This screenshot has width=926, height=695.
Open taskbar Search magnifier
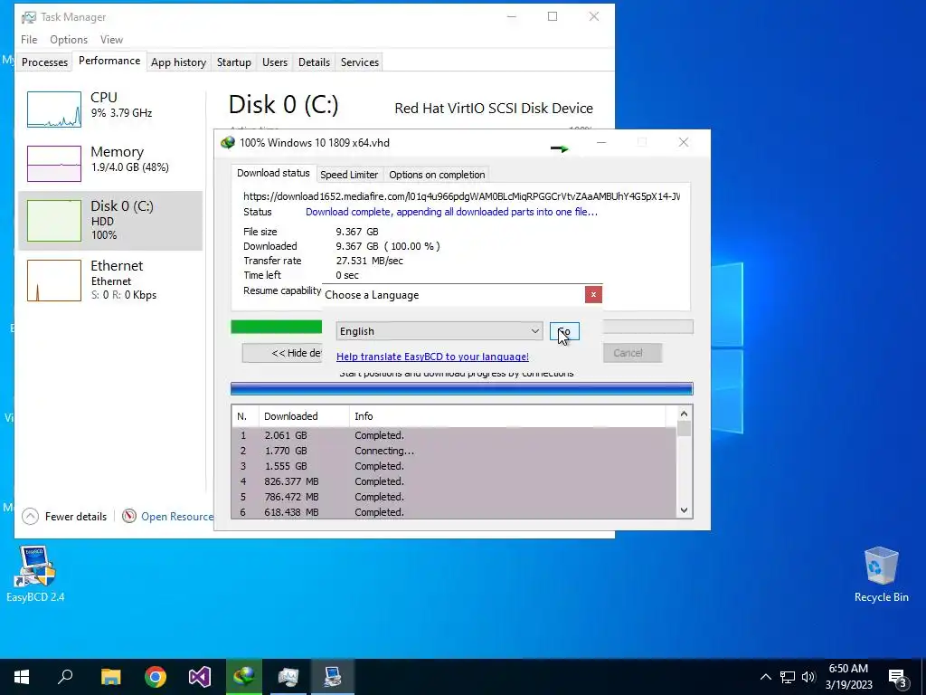[65, 677]
